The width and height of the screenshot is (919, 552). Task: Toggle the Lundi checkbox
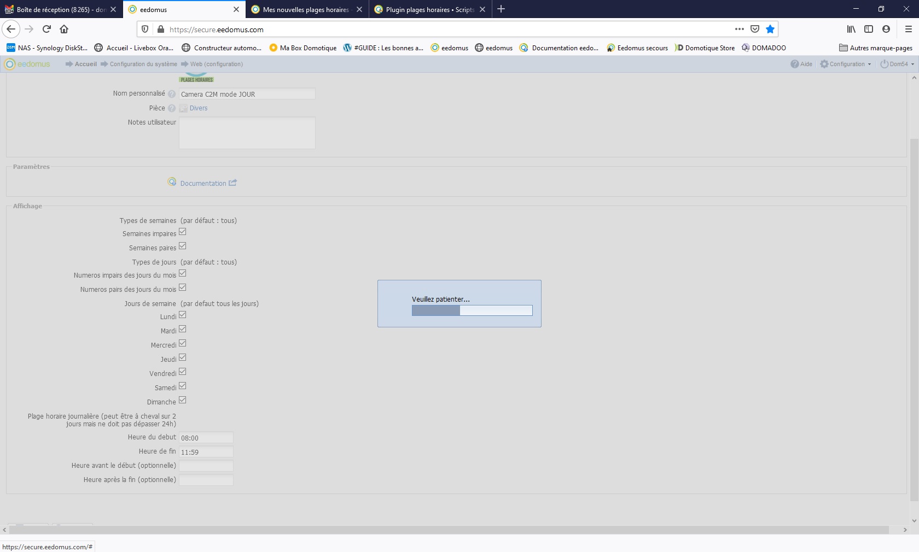click(183, 315)
